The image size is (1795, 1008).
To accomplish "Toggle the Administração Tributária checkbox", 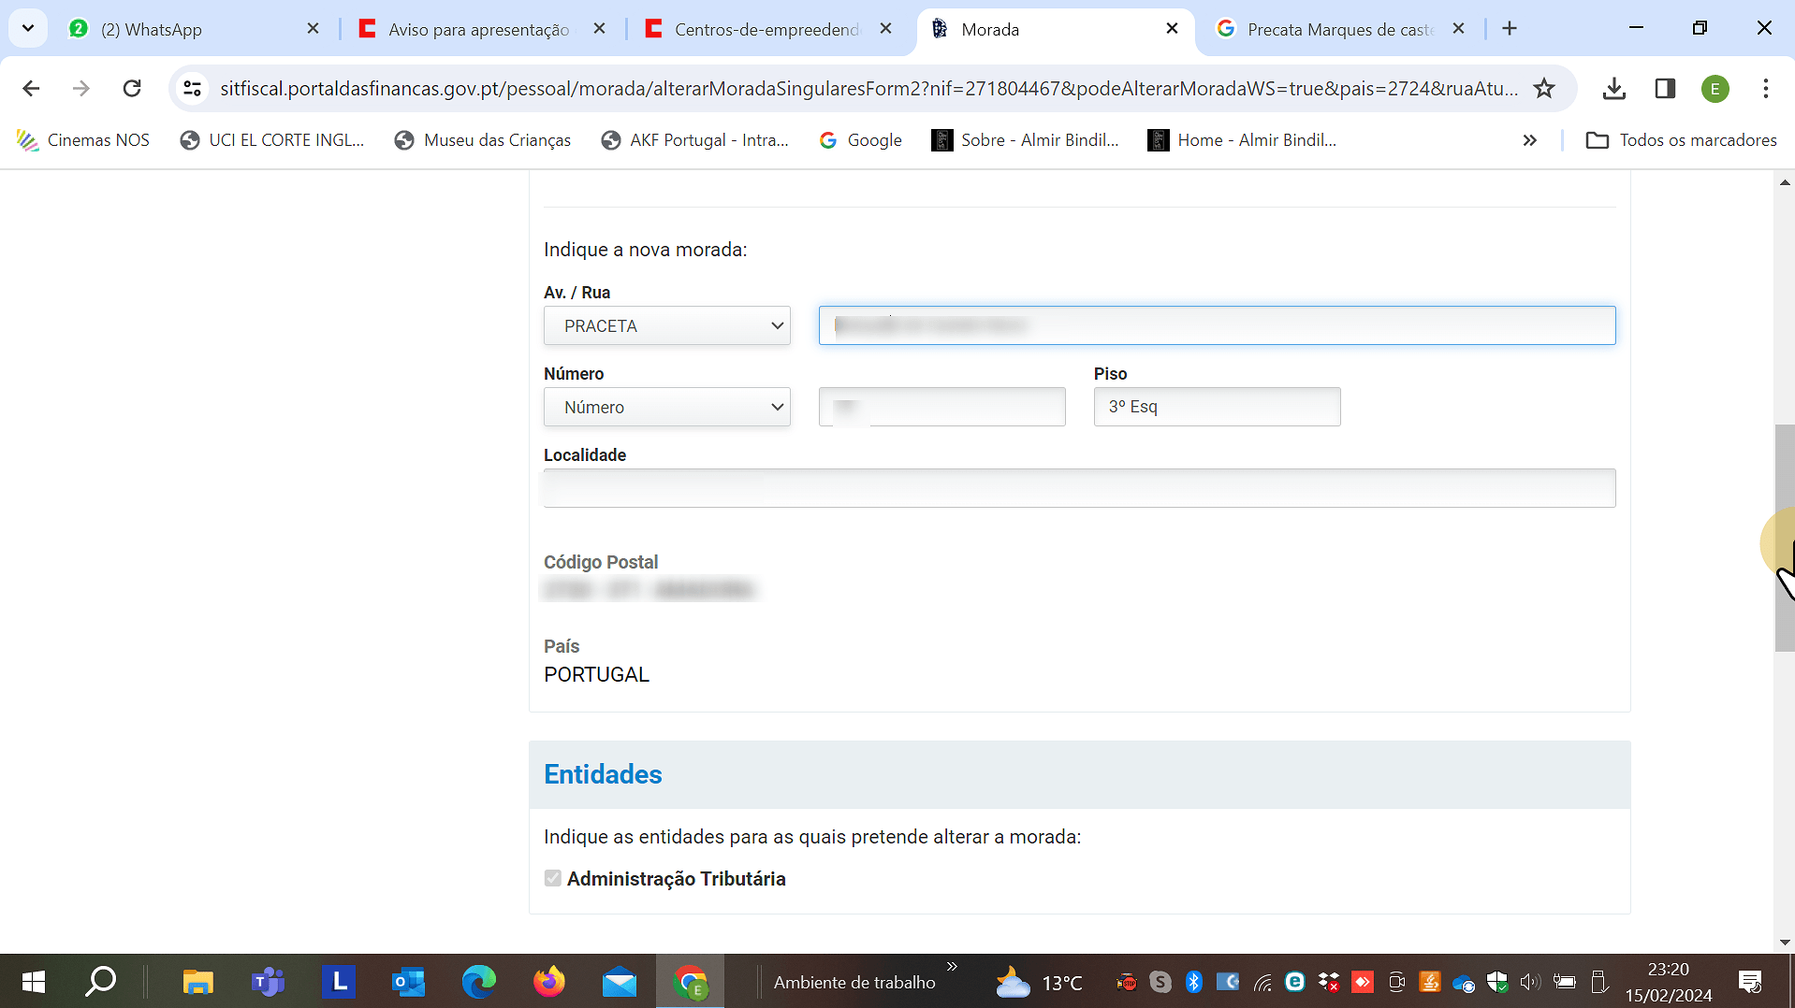I will coord(553,878).
